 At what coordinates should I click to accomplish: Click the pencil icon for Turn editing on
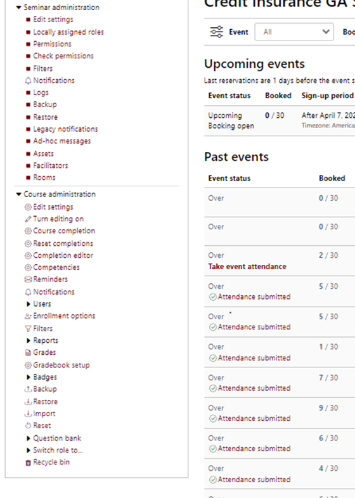(x=29, y=219)
